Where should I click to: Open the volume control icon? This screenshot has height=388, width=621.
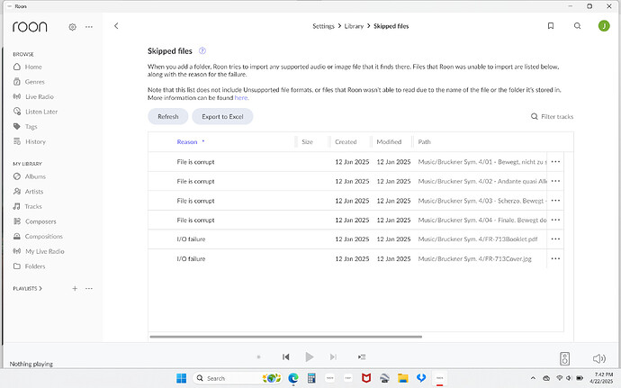click(598, 358)
